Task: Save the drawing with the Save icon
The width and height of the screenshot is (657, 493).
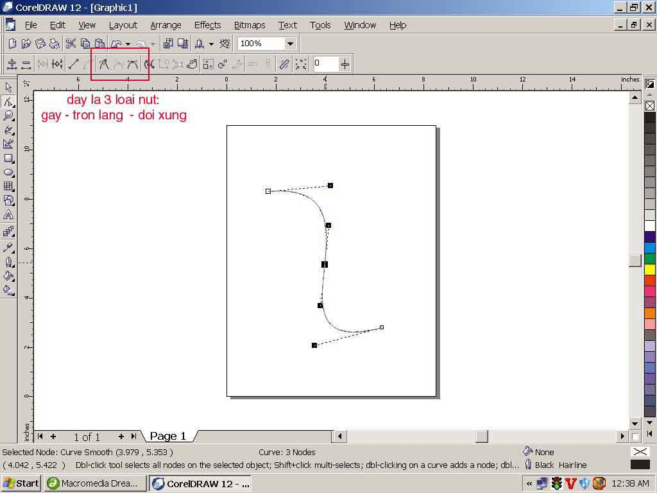Action: (40, 44)
